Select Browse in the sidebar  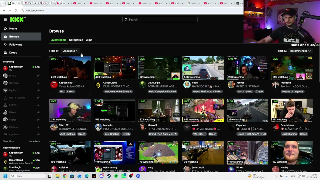pos(21,36)
